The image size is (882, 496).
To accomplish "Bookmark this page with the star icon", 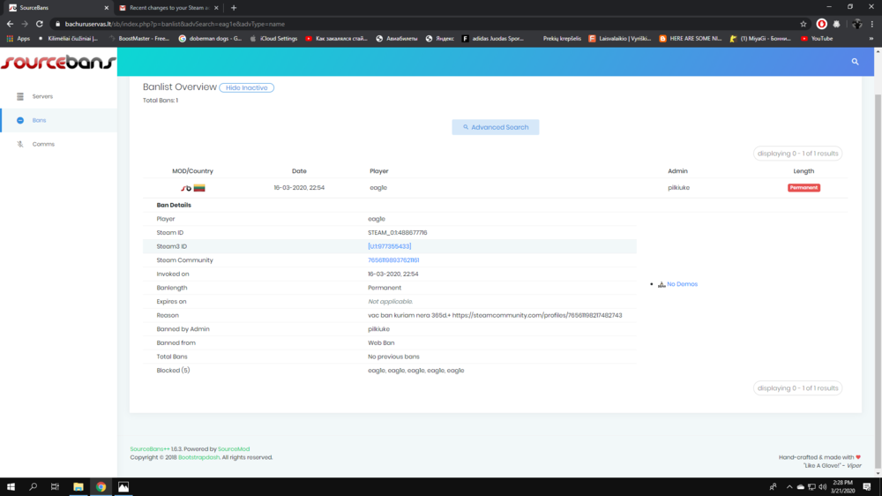I will pos(804,24).
